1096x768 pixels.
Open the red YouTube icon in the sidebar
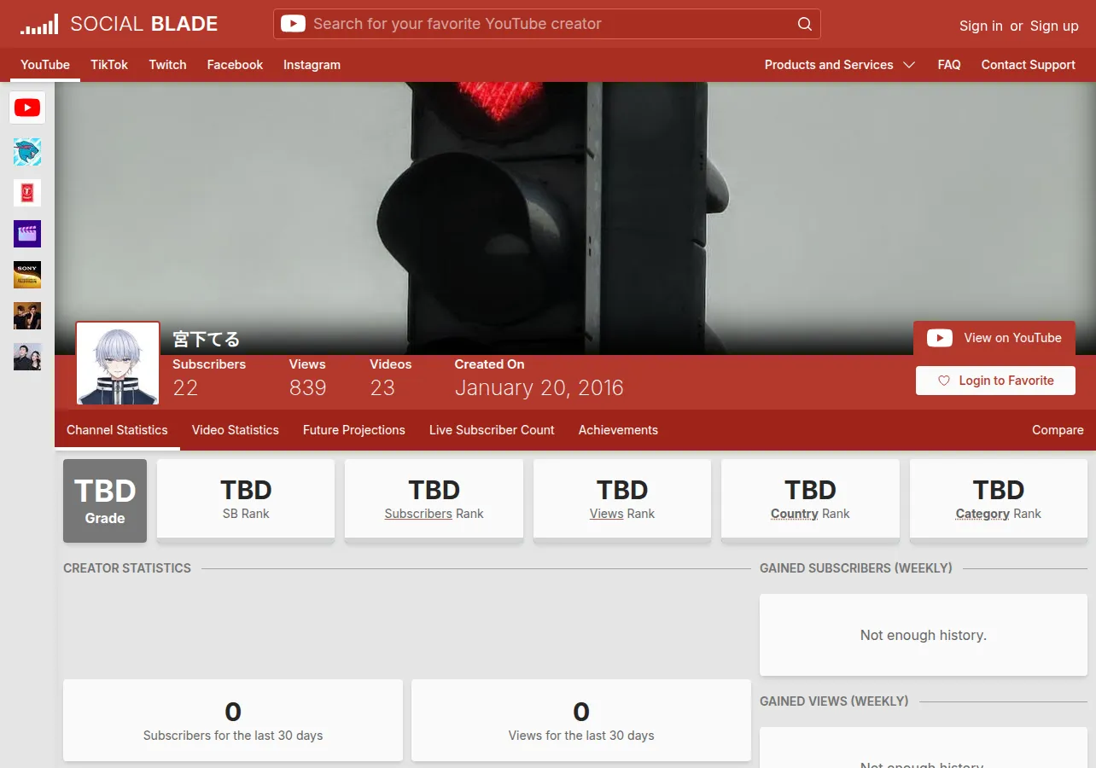(27, 108)
